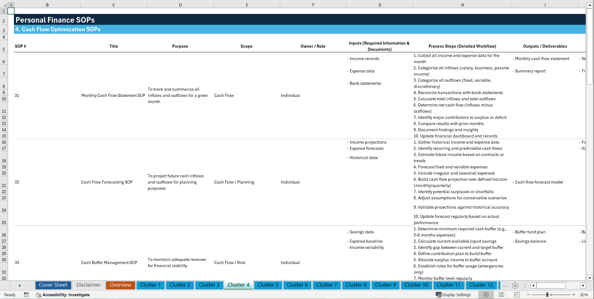Select the Page Layout view icon

501,295
